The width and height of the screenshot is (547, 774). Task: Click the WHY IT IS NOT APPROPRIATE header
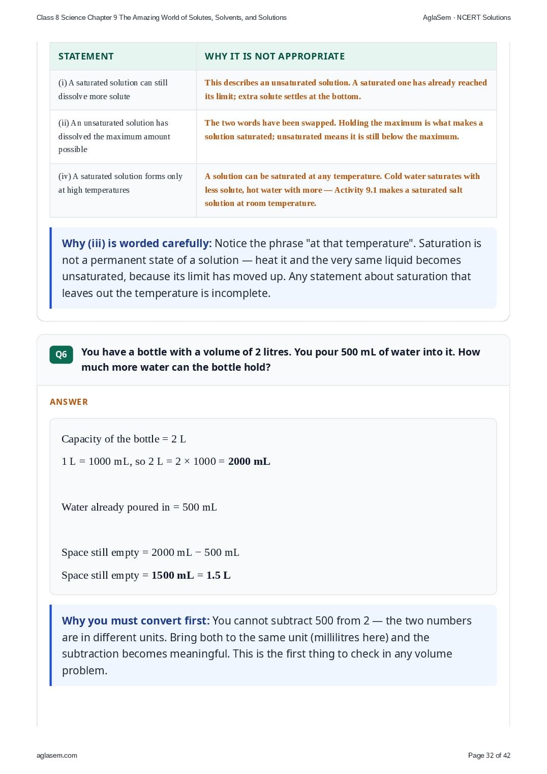pyautogui.click(x=275, y=56)
